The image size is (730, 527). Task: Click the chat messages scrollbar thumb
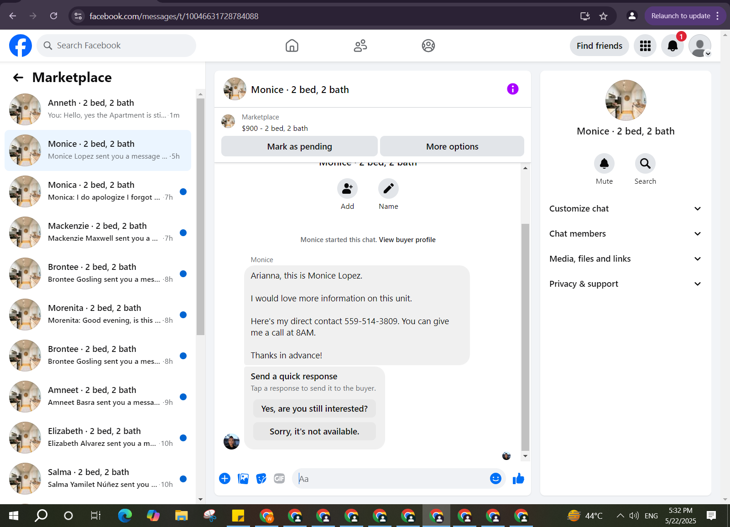(525, 337)
